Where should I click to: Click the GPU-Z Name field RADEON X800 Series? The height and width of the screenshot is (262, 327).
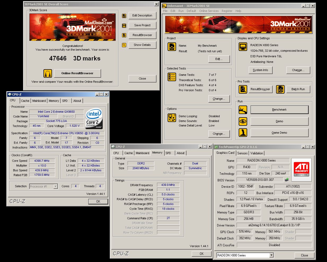263,160
